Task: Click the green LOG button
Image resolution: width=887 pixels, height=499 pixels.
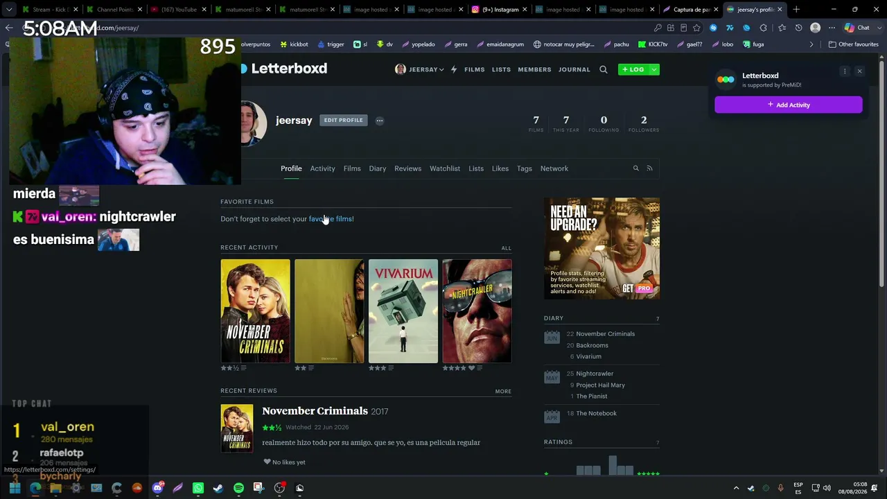Action: [x=633, y=69]
